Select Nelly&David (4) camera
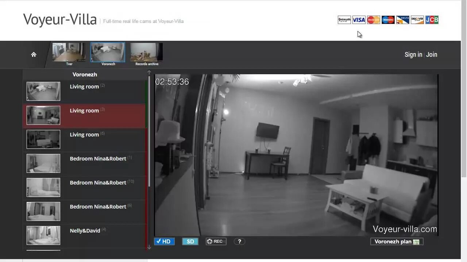The width and height of the screenshot is (467, 262). (84, 236)
